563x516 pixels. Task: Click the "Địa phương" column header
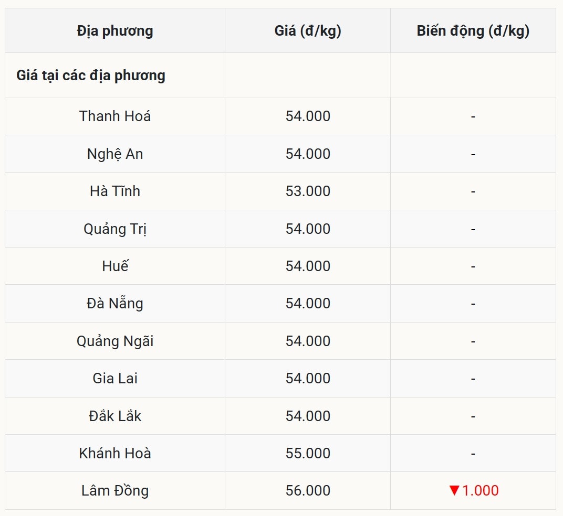[x=115, y=31]
